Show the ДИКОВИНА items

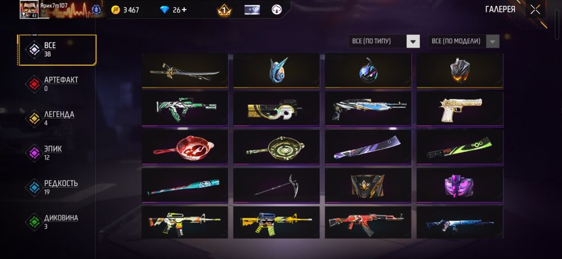52,222
